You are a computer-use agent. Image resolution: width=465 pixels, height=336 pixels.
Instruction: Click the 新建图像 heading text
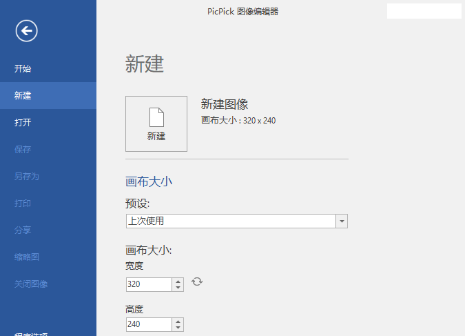(x=225, y=104)
